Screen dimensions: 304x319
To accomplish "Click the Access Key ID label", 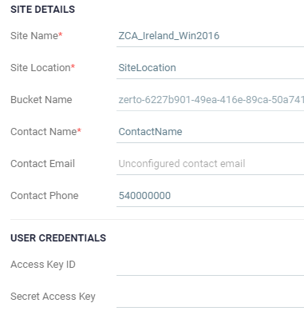I will 43,265.
